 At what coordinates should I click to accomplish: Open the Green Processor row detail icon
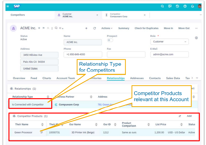pyautogui.click(x=42, y=132)
